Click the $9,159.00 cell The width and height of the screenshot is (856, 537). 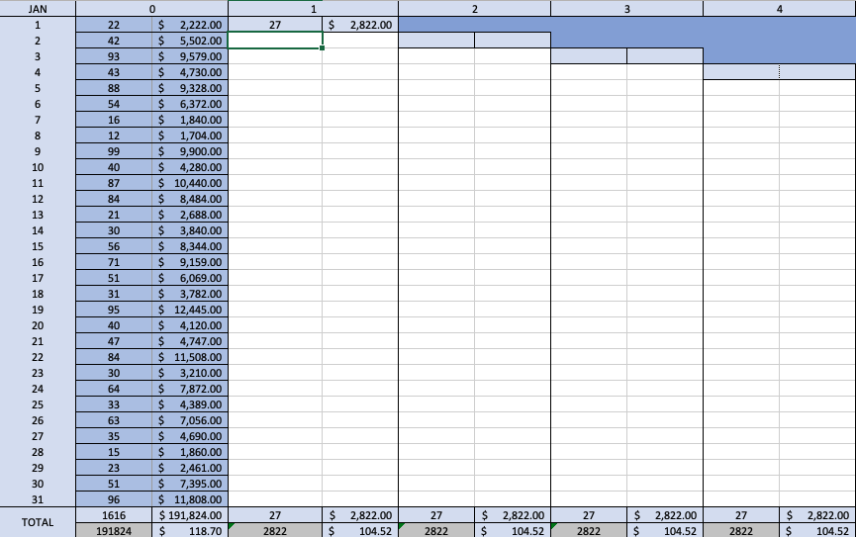pyautogui.click(x=190, y=262)
